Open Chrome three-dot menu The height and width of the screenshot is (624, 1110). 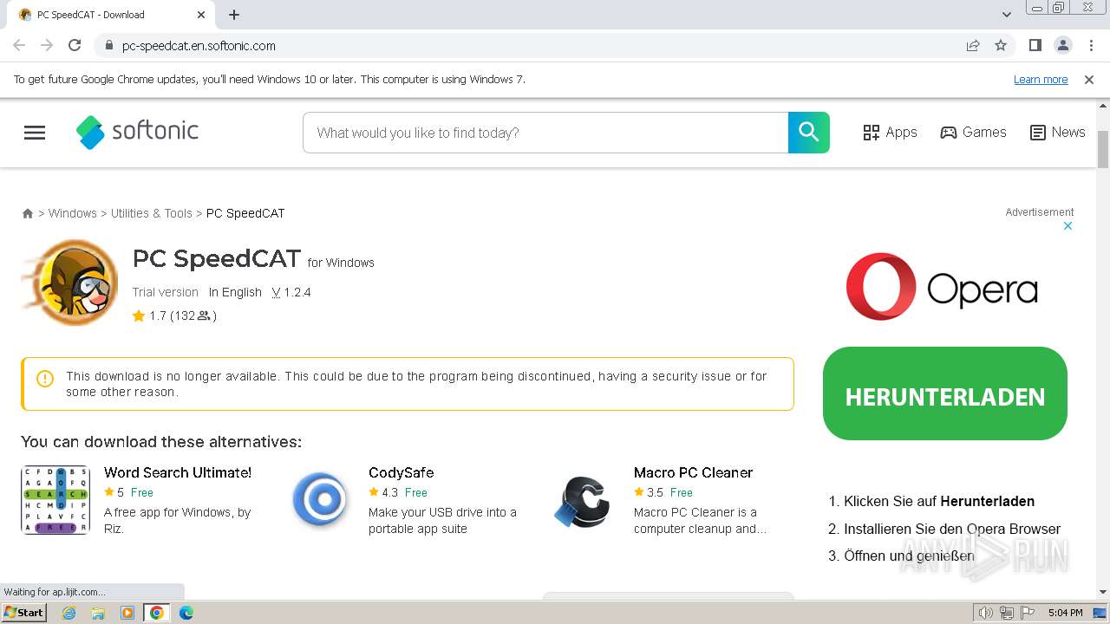1091,45
